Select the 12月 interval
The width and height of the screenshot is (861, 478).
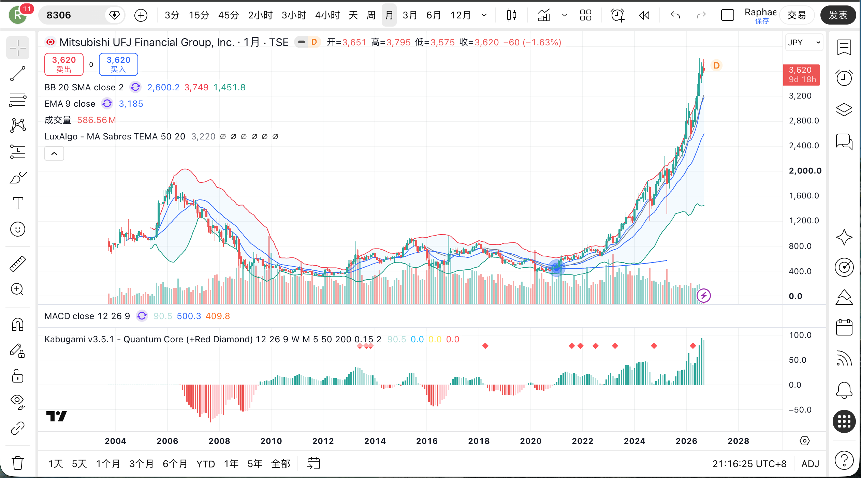[461, 15]
